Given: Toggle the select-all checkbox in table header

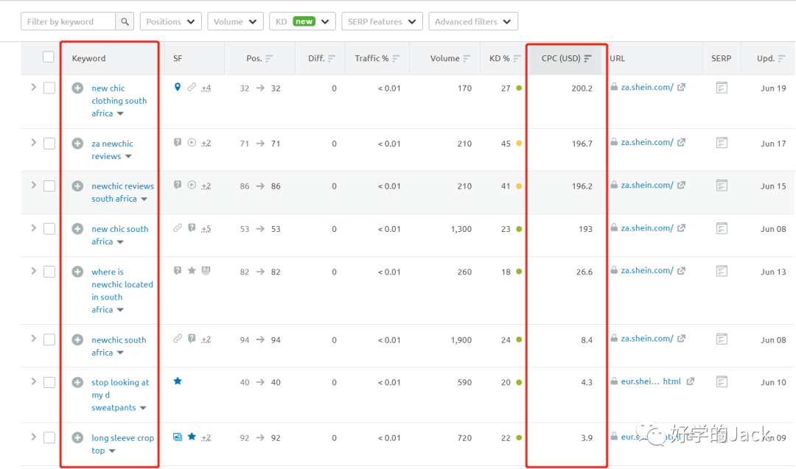Looking at the screenshot, I should coord(48,57).
